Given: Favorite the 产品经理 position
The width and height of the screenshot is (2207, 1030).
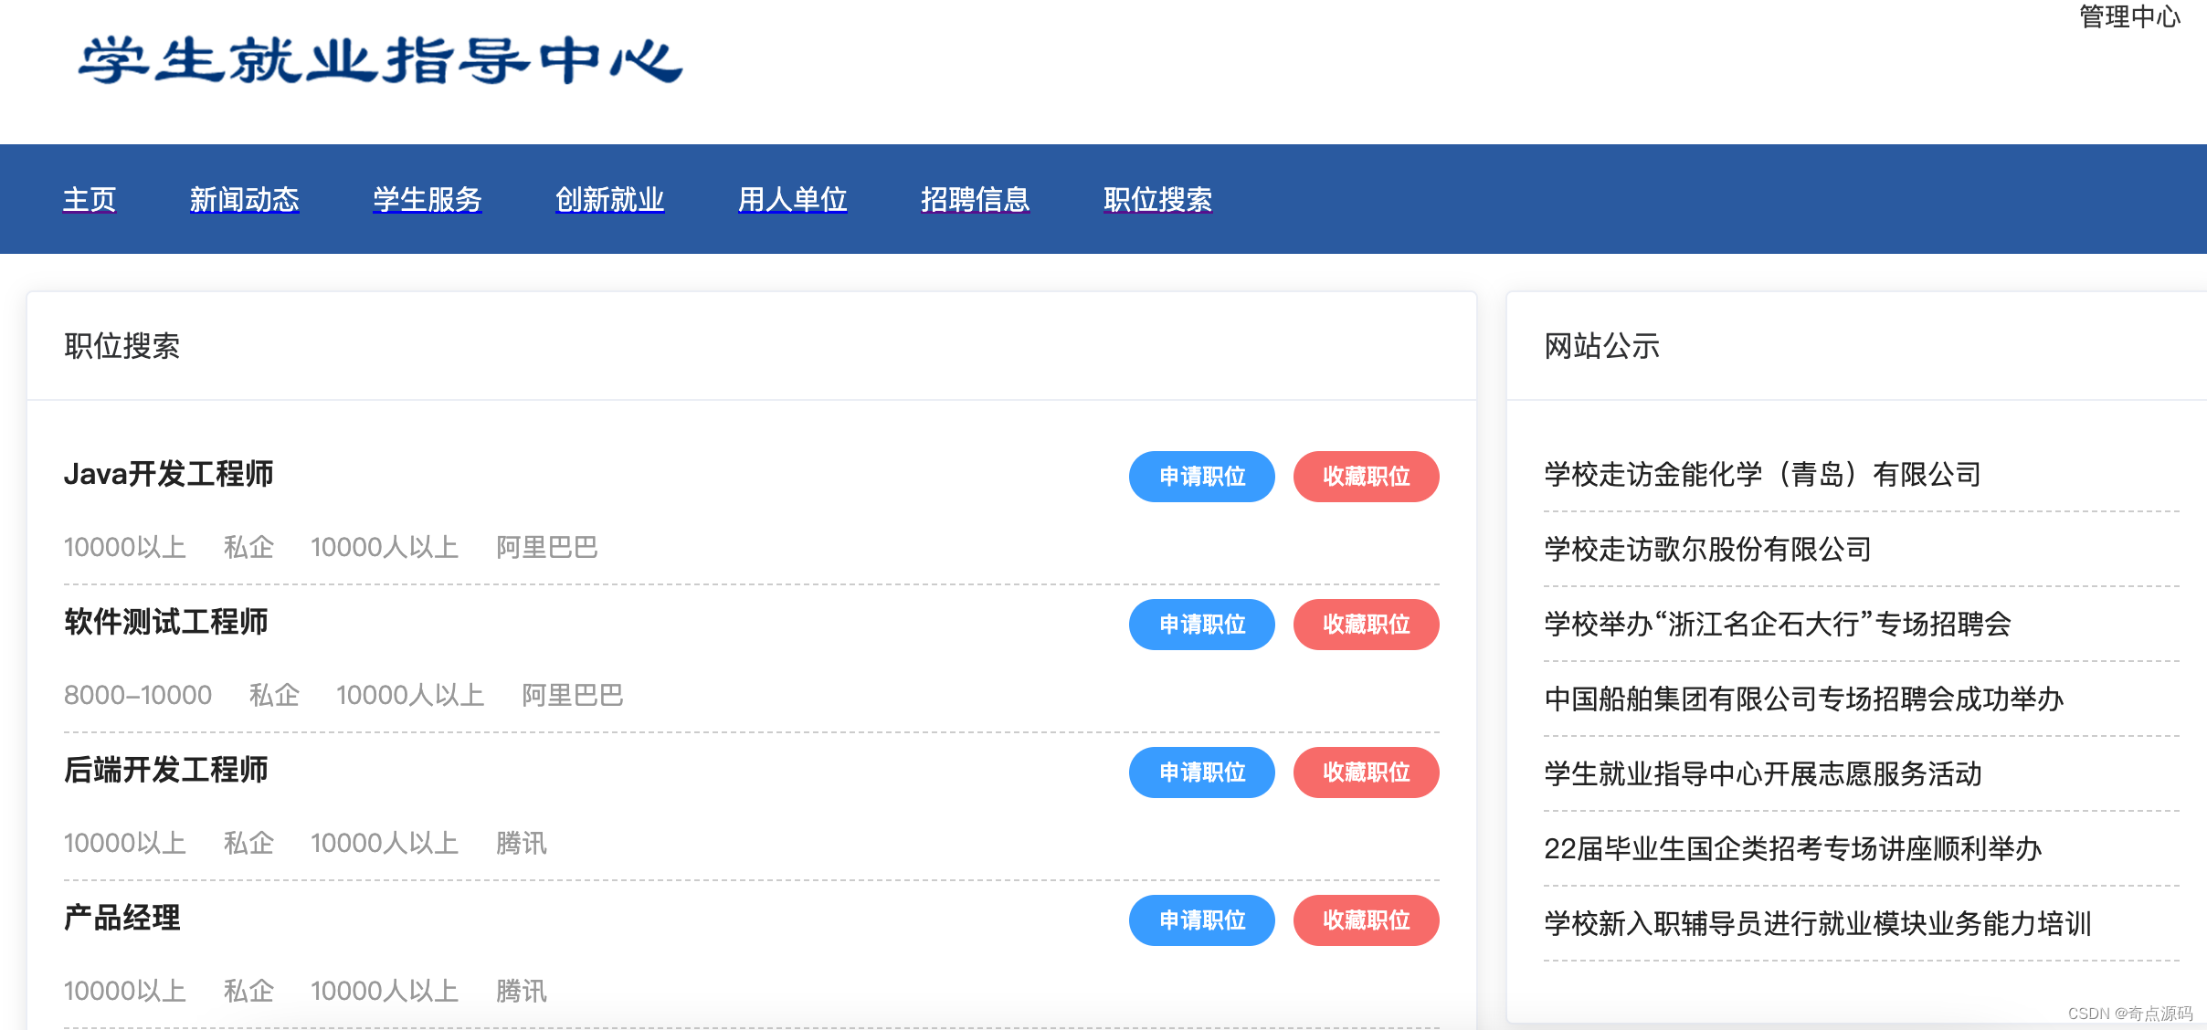Looking at the screenshot, I should [1366, 920].
